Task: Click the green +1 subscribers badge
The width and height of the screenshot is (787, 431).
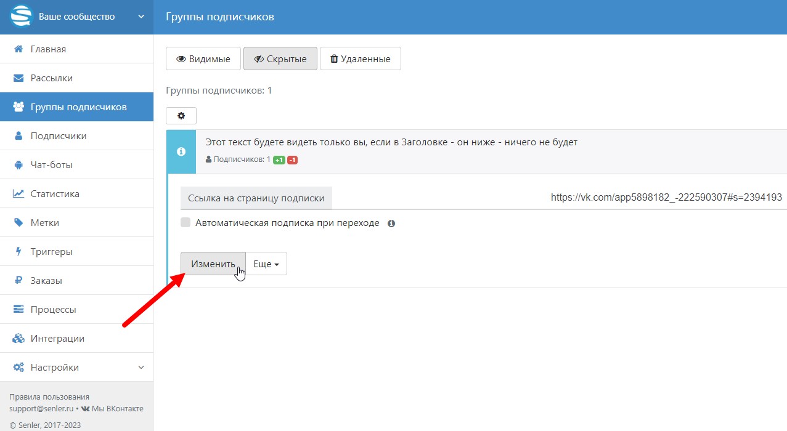Action: [279, 160]
